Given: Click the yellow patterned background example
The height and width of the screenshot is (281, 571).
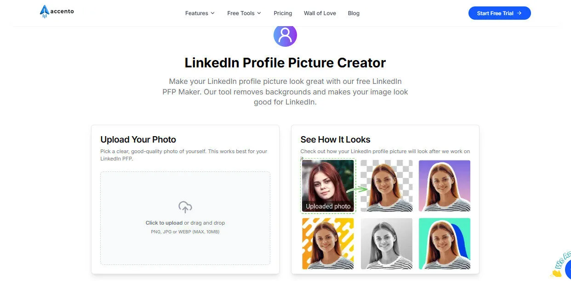Looking at the screenshot, I should coord(328,243).
